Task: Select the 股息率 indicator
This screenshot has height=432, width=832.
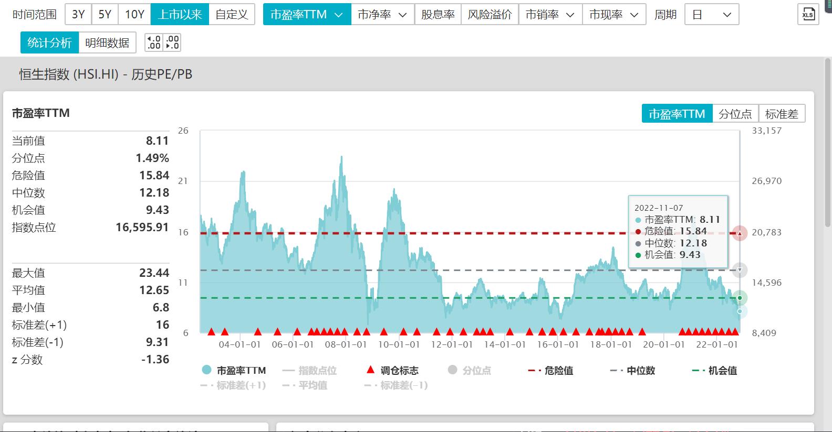Action: (438, 14)
